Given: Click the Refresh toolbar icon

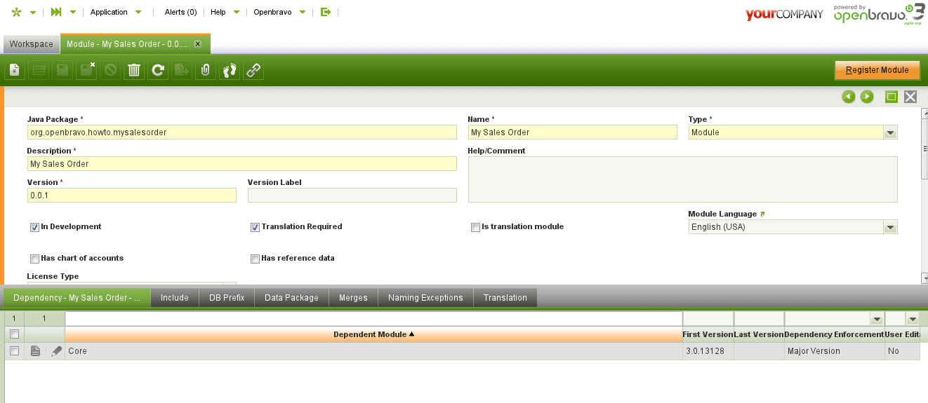Looking at the screenshot, I should click(158, 70).
